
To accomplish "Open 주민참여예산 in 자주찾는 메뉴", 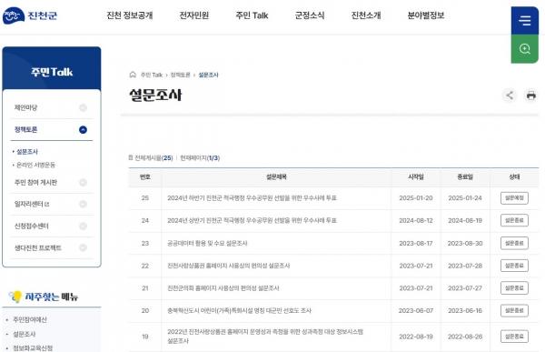I will (x=30, y=319).
